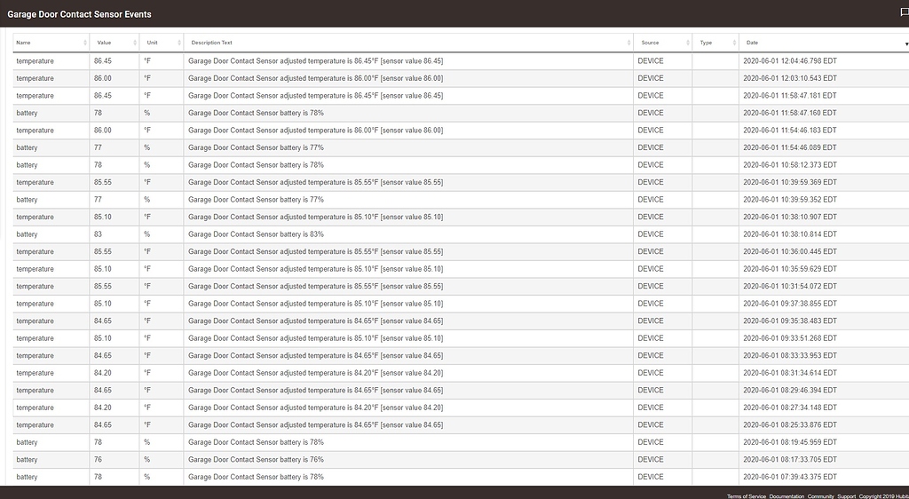The height and width of the screenshot is (499, 909).
Task: Select date cell 2020-06-01 11:54:46.183 EDT
Action: (789, 131)
